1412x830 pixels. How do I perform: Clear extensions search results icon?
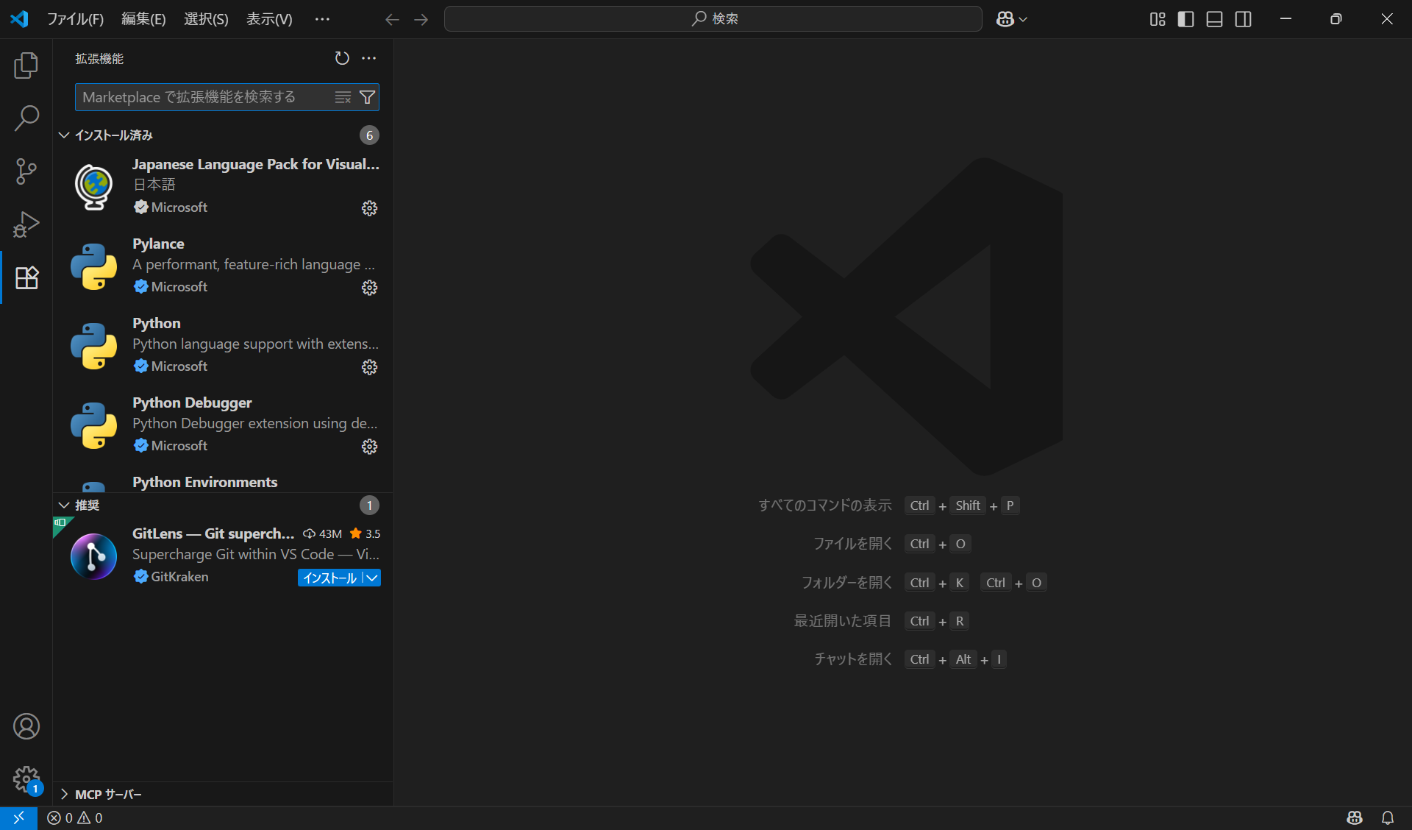[343, 97]
